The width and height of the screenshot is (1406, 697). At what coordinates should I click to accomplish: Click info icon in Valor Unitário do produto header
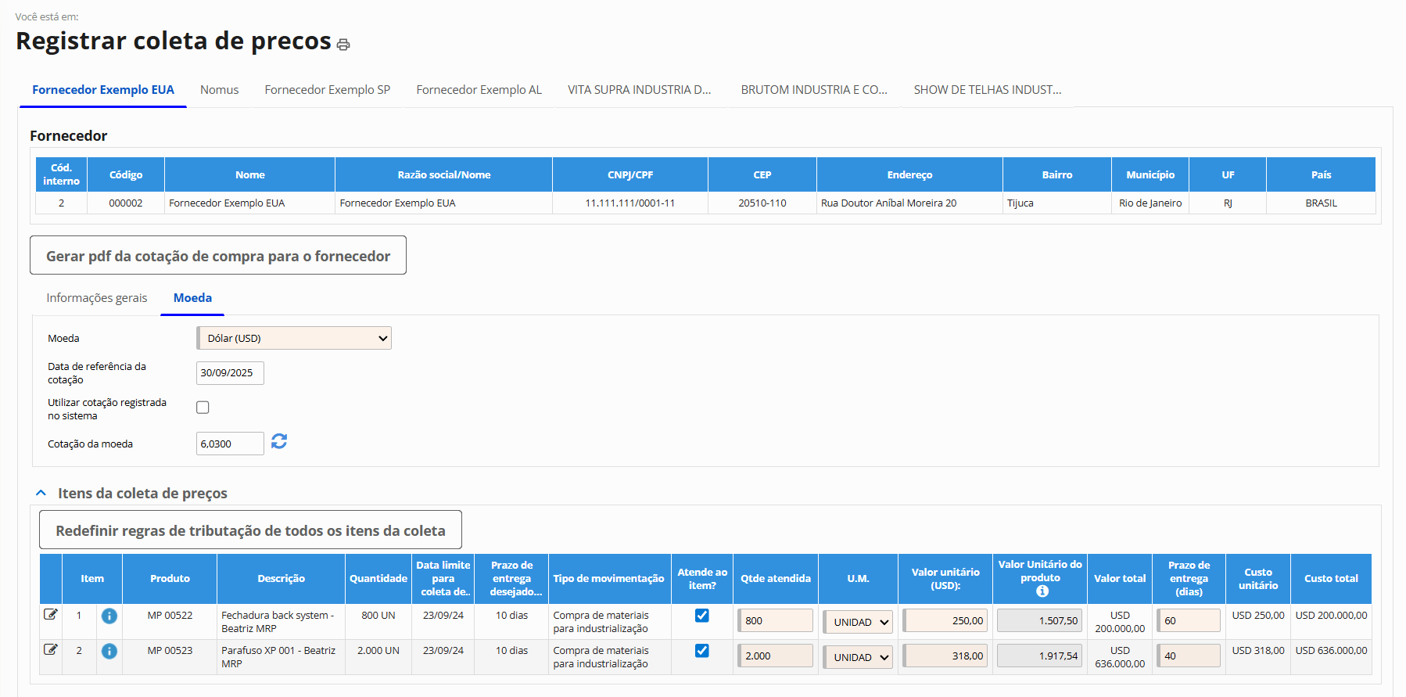[x=1042, y=591]
